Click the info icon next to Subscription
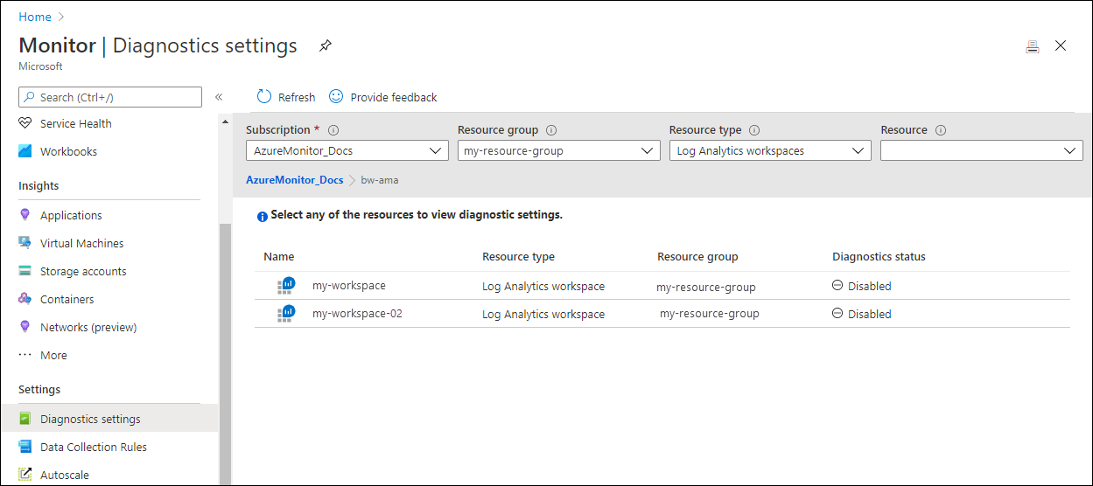 coord(333,130)
